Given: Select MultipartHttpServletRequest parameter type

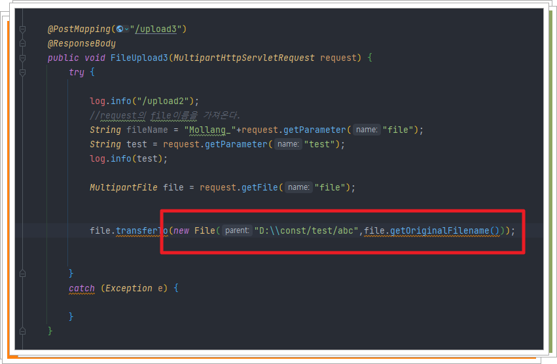Looking at the screenshot, I should coord(244,58).
